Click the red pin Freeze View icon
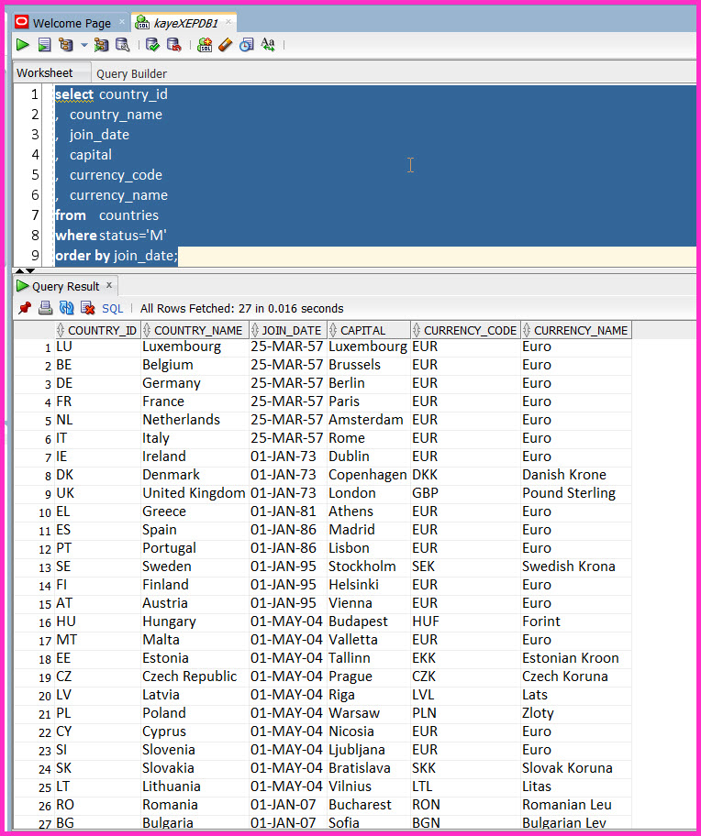The width and height of the screenshot is (701, 836). (x=25, y=308)
